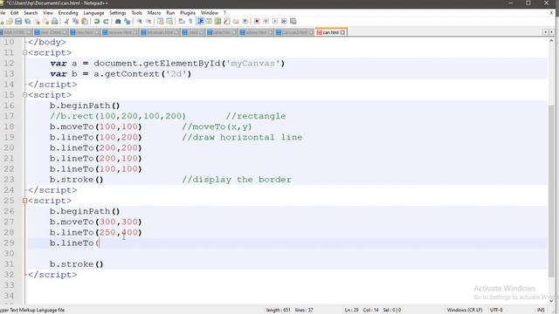
Task: Open the Run menu
Action: pos(170,13)
